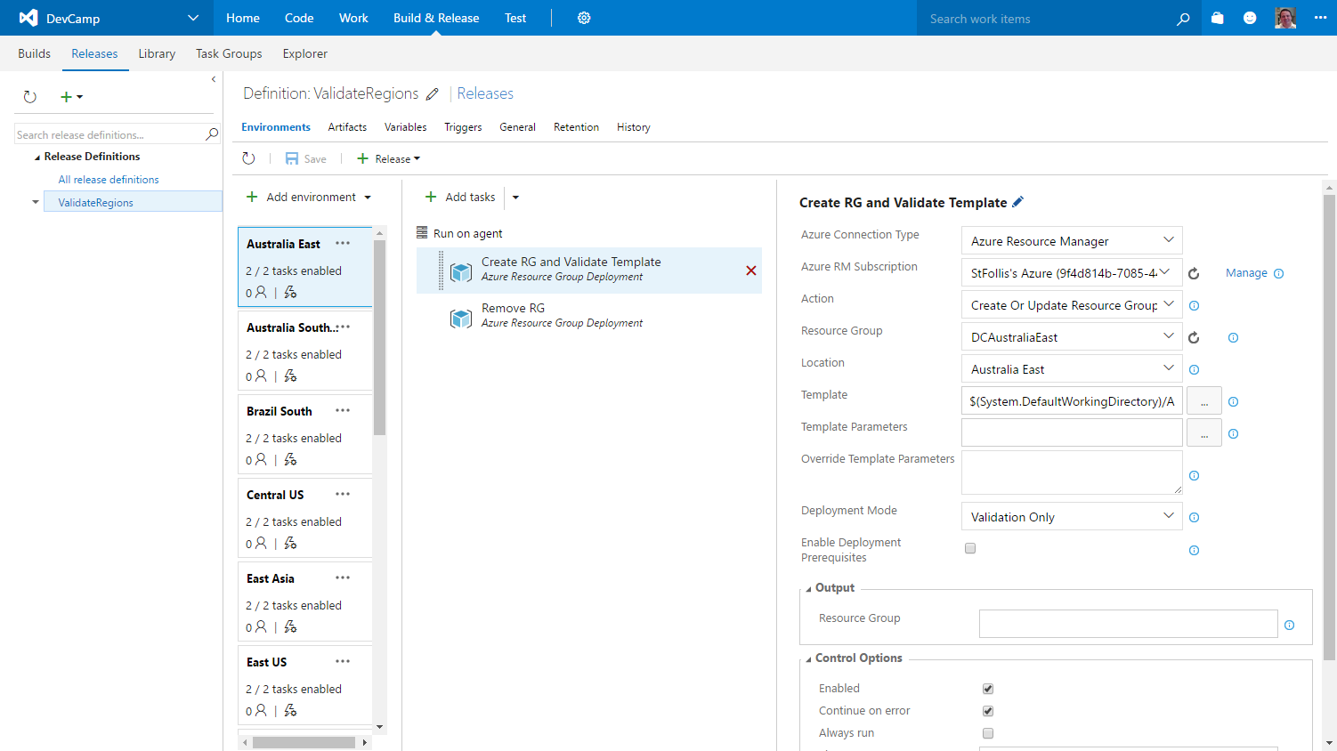
Task: Click the Output Resource Group input field
Action: [x=1128, y=624]
